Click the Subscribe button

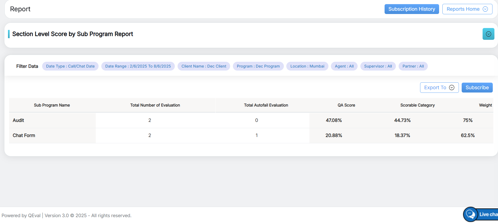click(x=477, y=88)
